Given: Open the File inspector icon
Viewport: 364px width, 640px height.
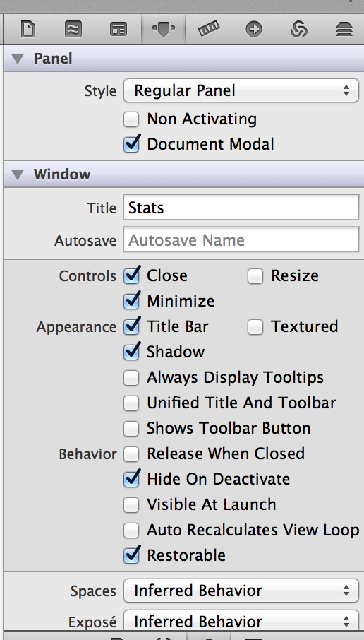Looking at the screenshot, I should pos(28,30).
